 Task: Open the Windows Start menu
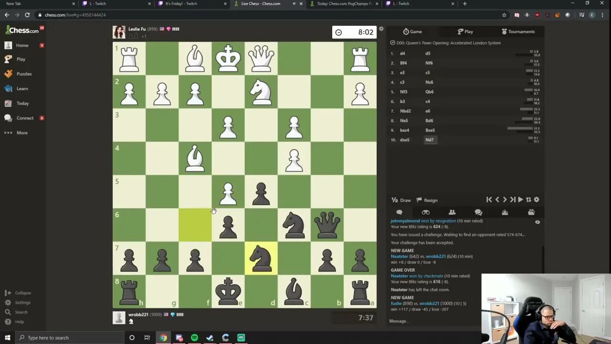point(8,338)
